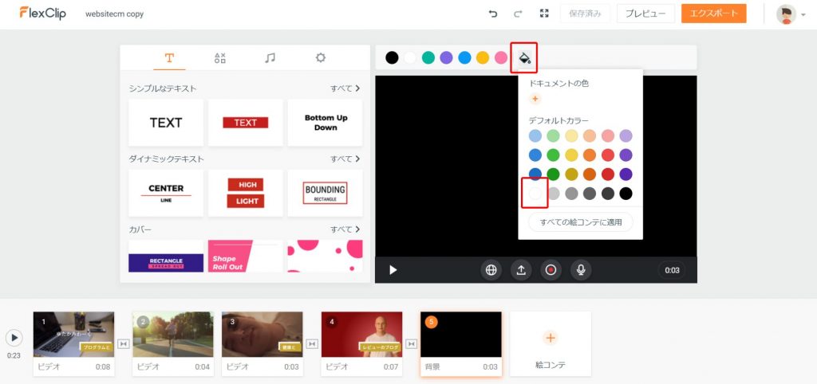
Task: Add document color with plus icon
Action: pyautogui.click(x=535, y=99)
